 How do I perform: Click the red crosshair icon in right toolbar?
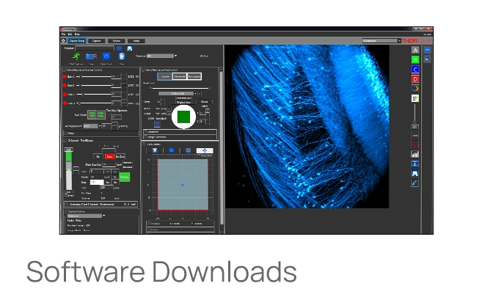(415, 144)
